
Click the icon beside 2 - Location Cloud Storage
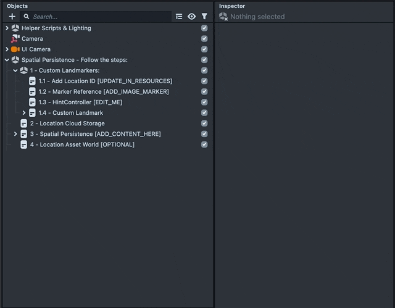pyautogui.click(x=23, y=123)
